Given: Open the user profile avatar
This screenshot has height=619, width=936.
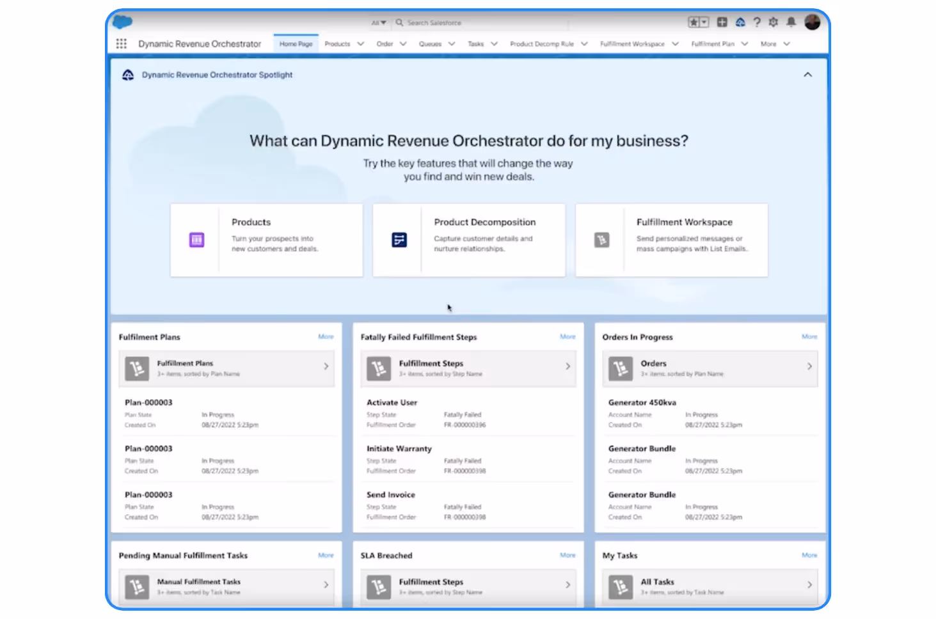Looking at the screenshot, I should (x=813, y=22).
